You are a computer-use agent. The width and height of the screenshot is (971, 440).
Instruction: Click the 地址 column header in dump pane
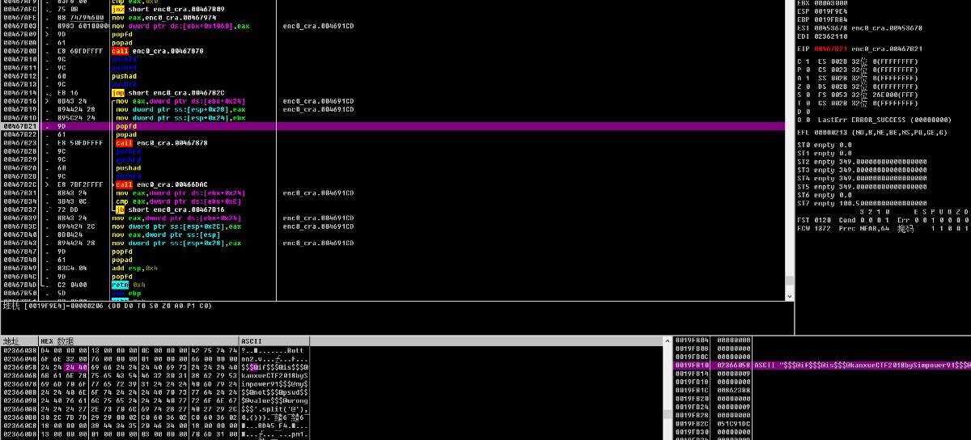(19, 341)
